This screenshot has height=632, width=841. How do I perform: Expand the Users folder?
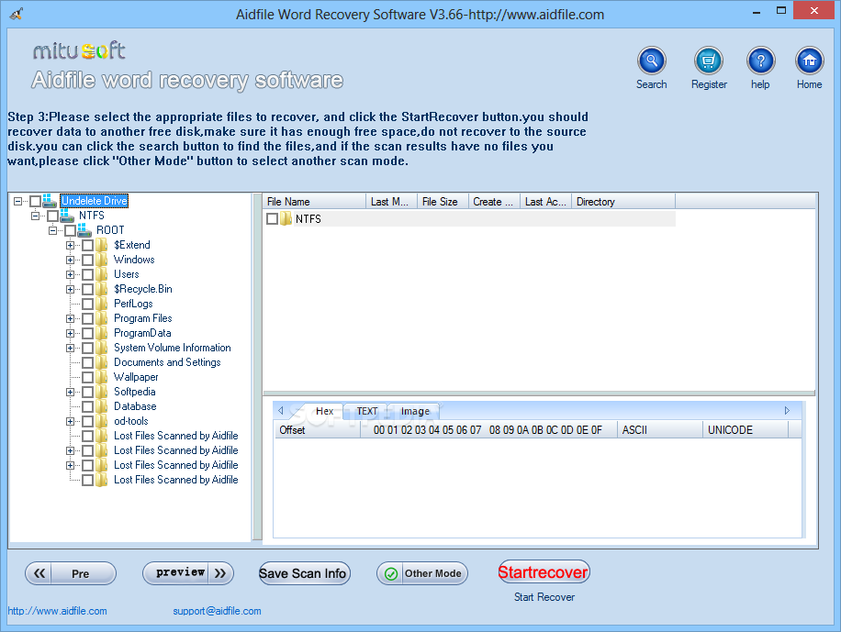[71, 274]
